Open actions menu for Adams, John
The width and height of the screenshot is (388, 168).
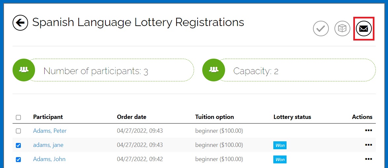pyautogui.click(x=369, y=159)
